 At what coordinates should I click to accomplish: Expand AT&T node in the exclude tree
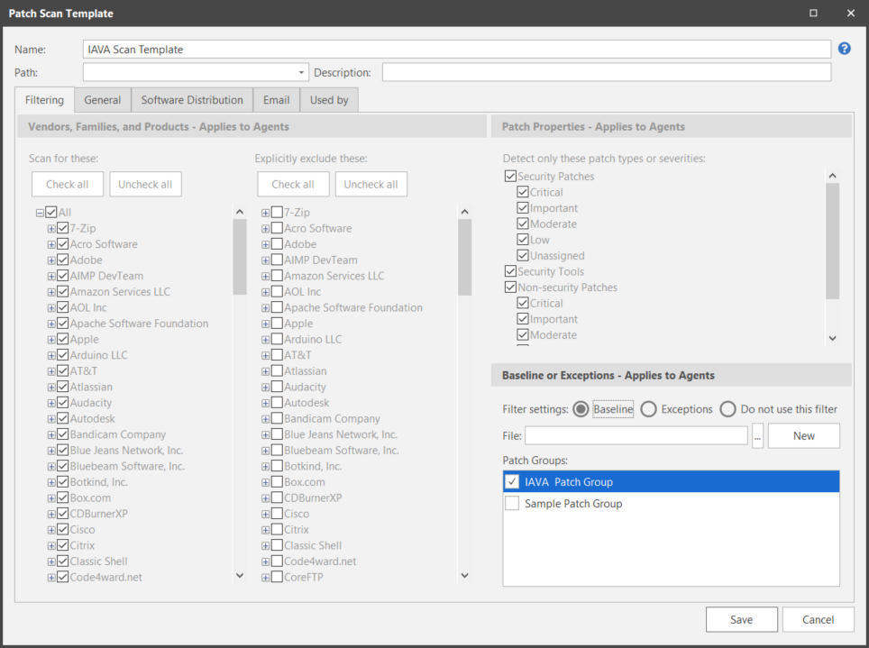265,355
